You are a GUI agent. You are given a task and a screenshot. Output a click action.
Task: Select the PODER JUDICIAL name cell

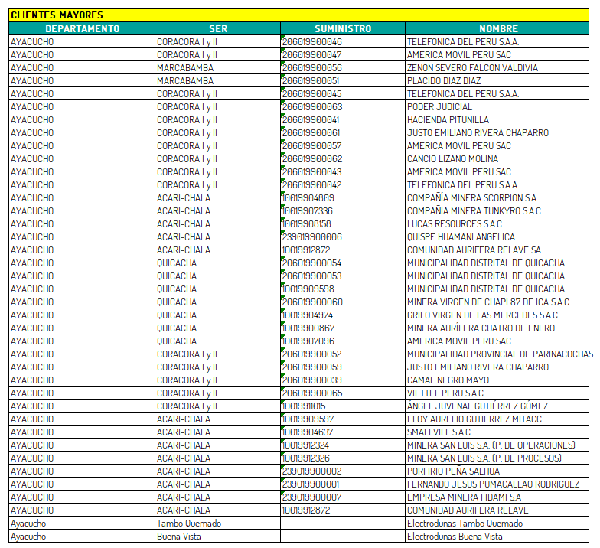tap(439, 106)
